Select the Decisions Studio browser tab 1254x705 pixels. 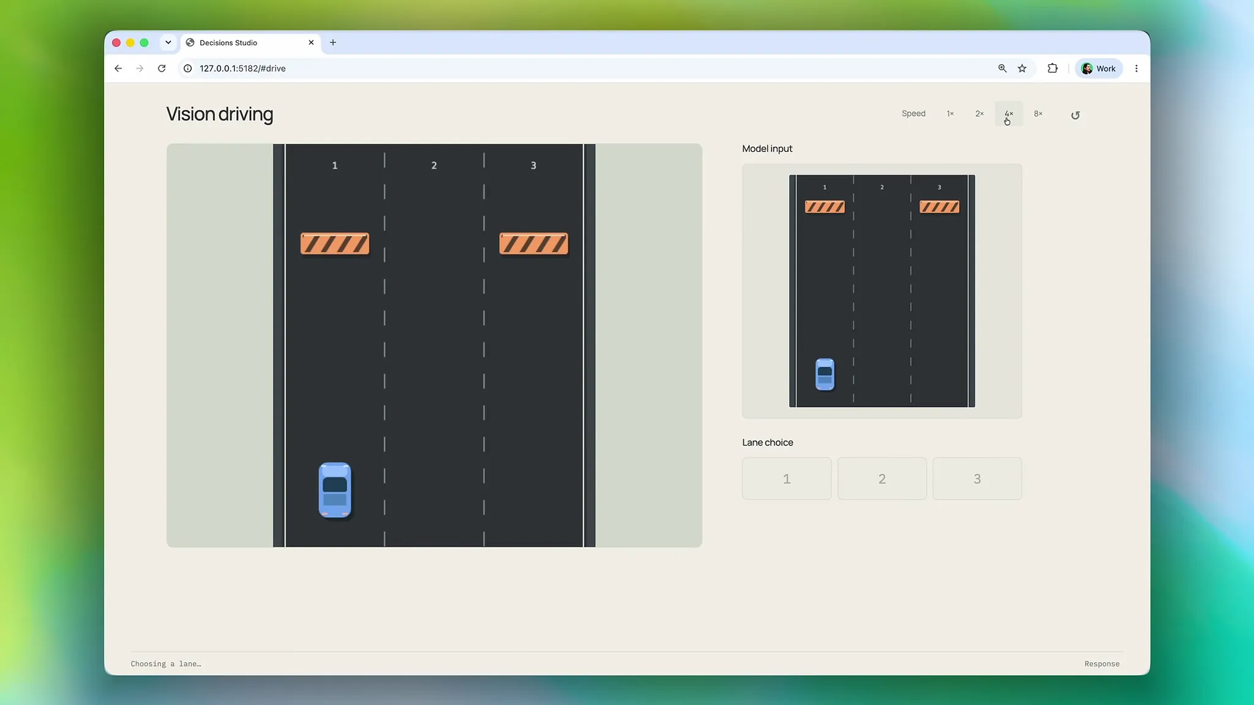coord(250,43)
